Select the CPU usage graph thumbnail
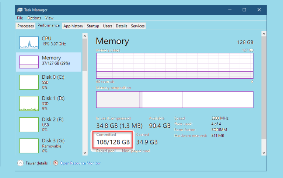 point(29,43)
